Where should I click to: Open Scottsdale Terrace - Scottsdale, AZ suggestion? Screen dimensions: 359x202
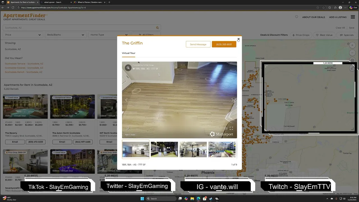(24, 64)
